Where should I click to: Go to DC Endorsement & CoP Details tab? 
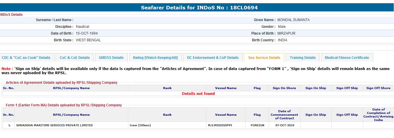213,58
